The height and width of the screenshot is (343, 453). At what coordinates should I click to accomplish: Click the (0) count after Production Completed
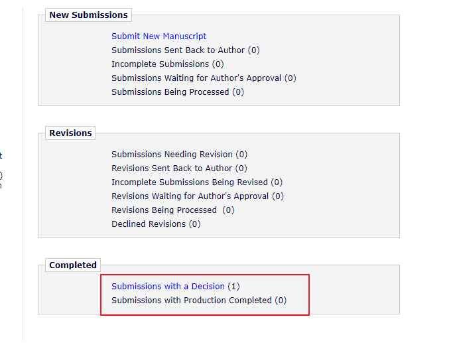(x=281, y=301)
